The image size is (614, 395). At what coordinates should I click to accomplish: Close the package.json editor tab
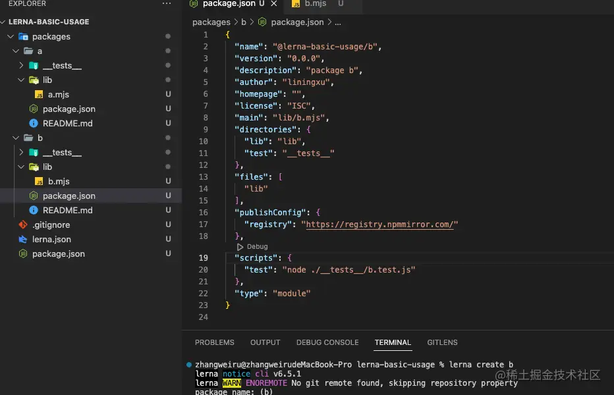[x=273, y=3]
